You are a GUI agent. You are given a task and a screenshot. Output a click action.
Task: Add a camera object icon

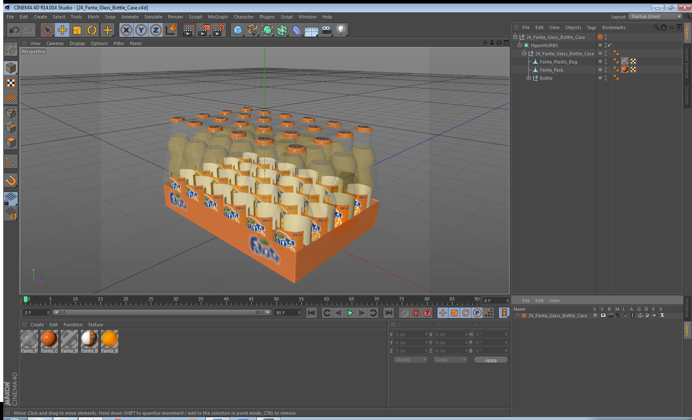point(326,30)
